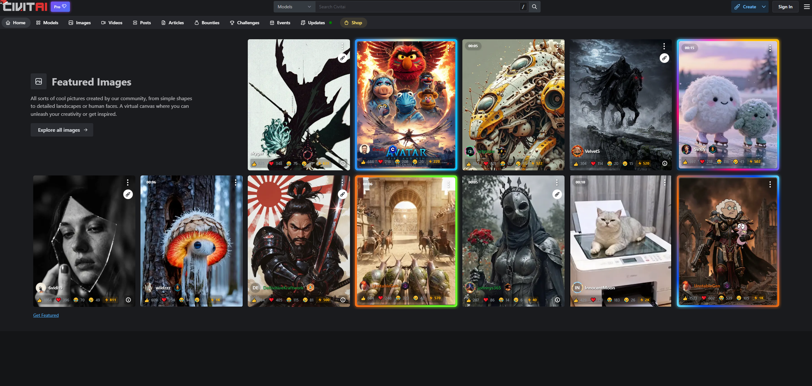812x386 pixels.
Task: Toggle heart reaction on 6vidit9 portrait
Action: pyautogui.click(x=58, y=300)
